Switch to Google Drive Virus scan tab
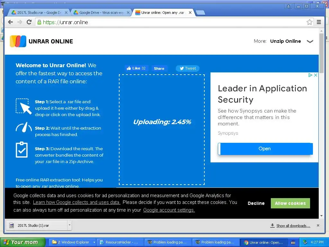 pos(101,13)
